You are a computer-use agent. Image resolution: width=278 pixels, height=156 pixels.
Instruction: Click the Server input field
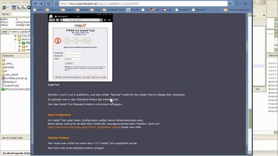tap(21, 14)
